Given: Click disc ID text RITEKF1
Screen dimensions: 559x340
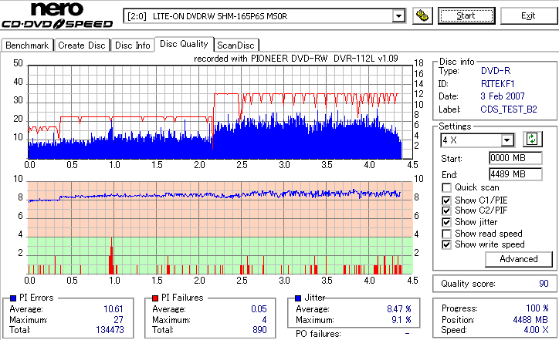Looking at the screenshot, I should (497, 84).
